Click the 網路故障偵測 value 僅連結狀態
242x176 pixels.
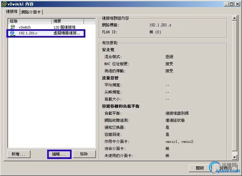click(175, 120)
